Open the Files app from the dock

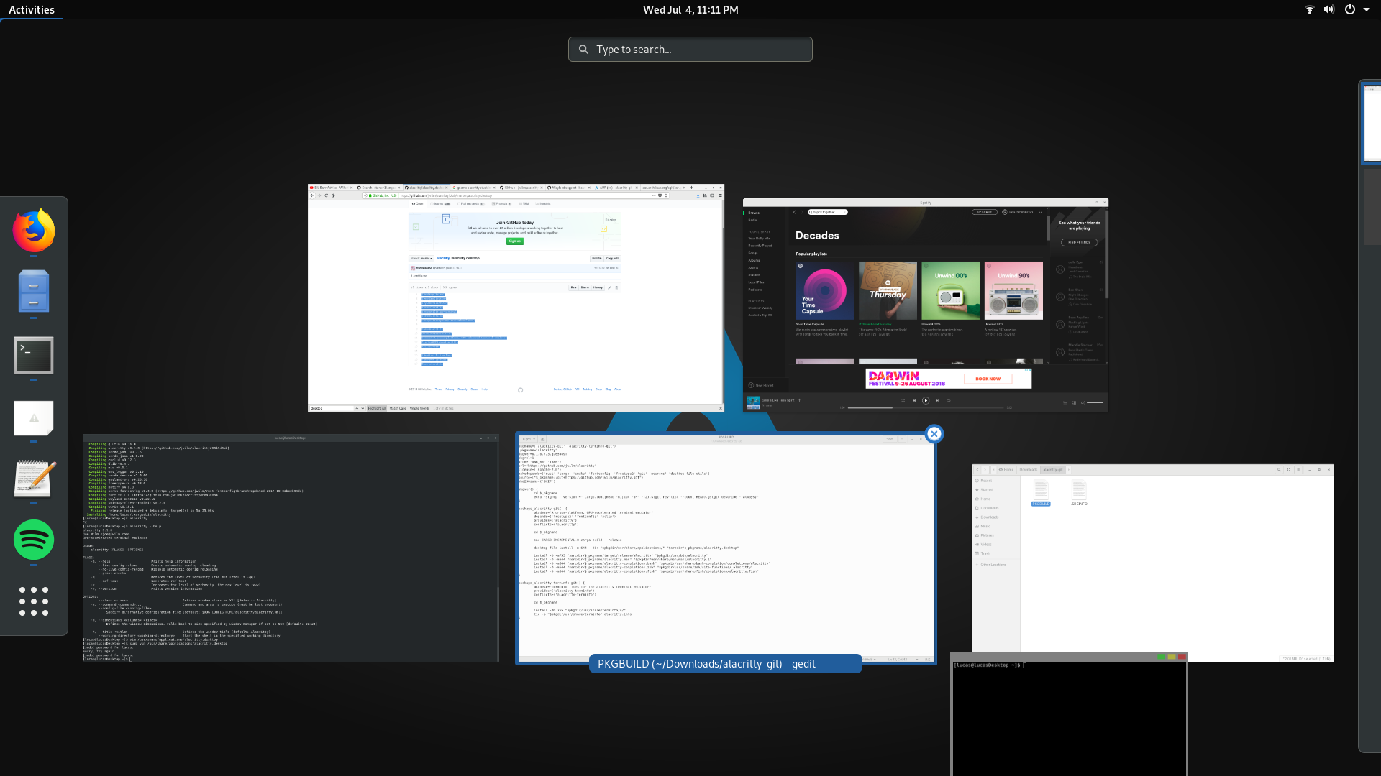34,292
